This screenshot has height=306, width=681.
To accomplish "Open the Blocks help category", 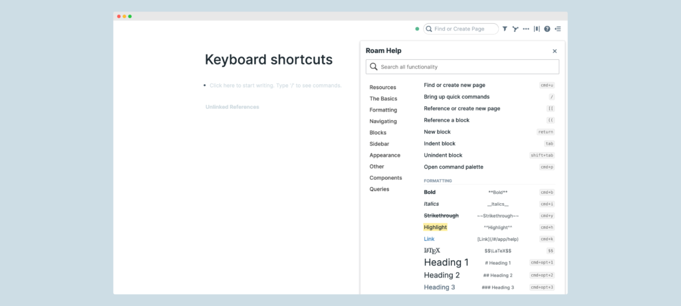I will [378, 133].
